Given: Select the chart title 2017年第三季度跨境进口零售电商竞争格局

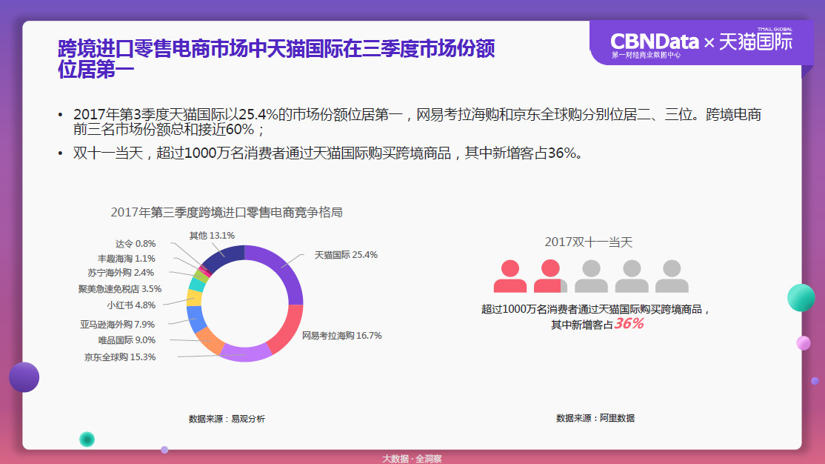Looking at the screenshot, I should tap(227, 212).
